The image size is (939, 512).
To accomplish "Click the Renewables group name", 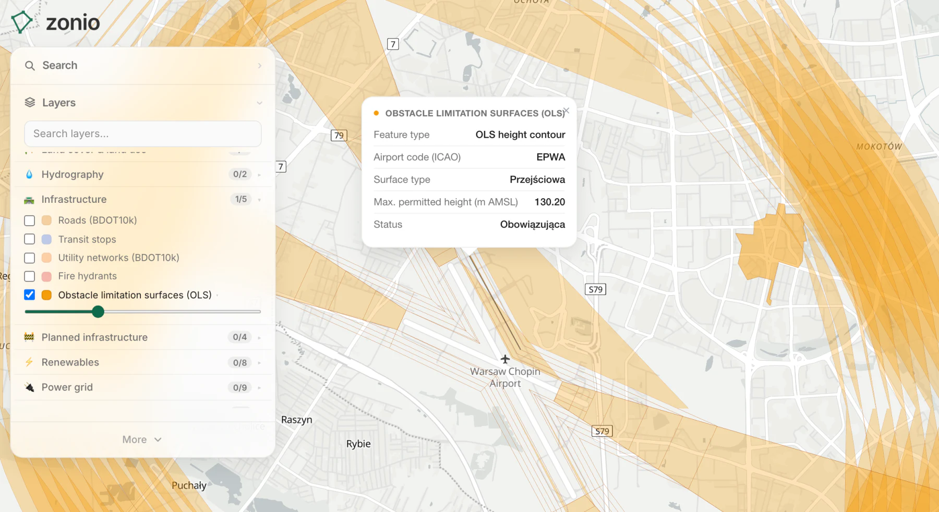I will (x=70, y=362).
